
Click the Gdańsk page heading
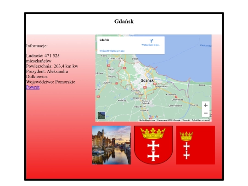[124, 21]
